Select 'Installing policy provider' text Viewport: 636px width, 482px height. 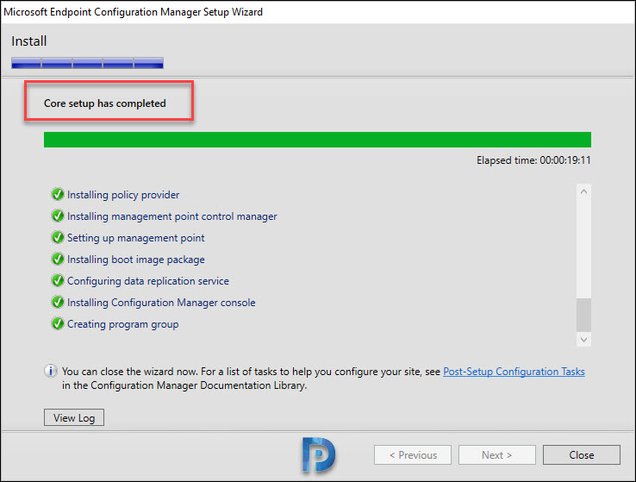coord(123,195)
